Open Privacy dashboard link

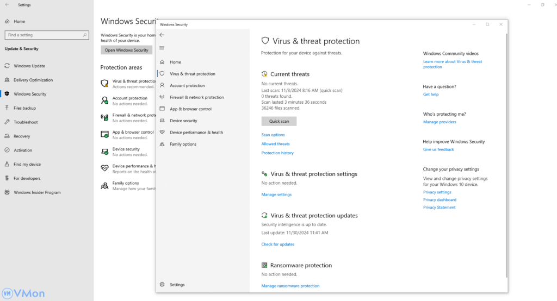[x=440, y=200]
